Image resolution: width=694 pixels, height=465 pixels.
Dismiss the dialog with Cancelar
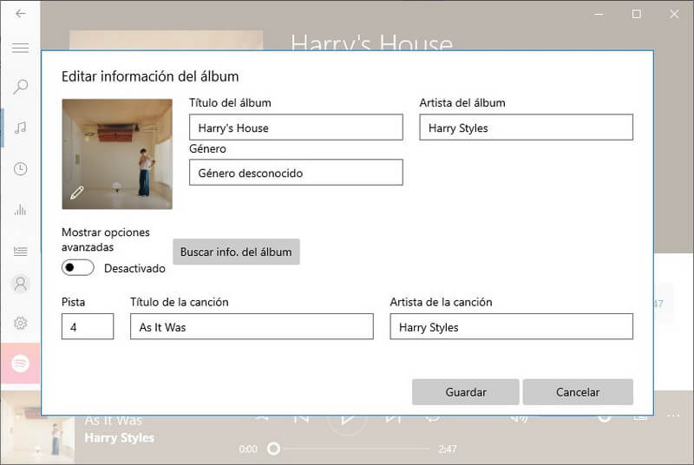click(x=578, y=392)
